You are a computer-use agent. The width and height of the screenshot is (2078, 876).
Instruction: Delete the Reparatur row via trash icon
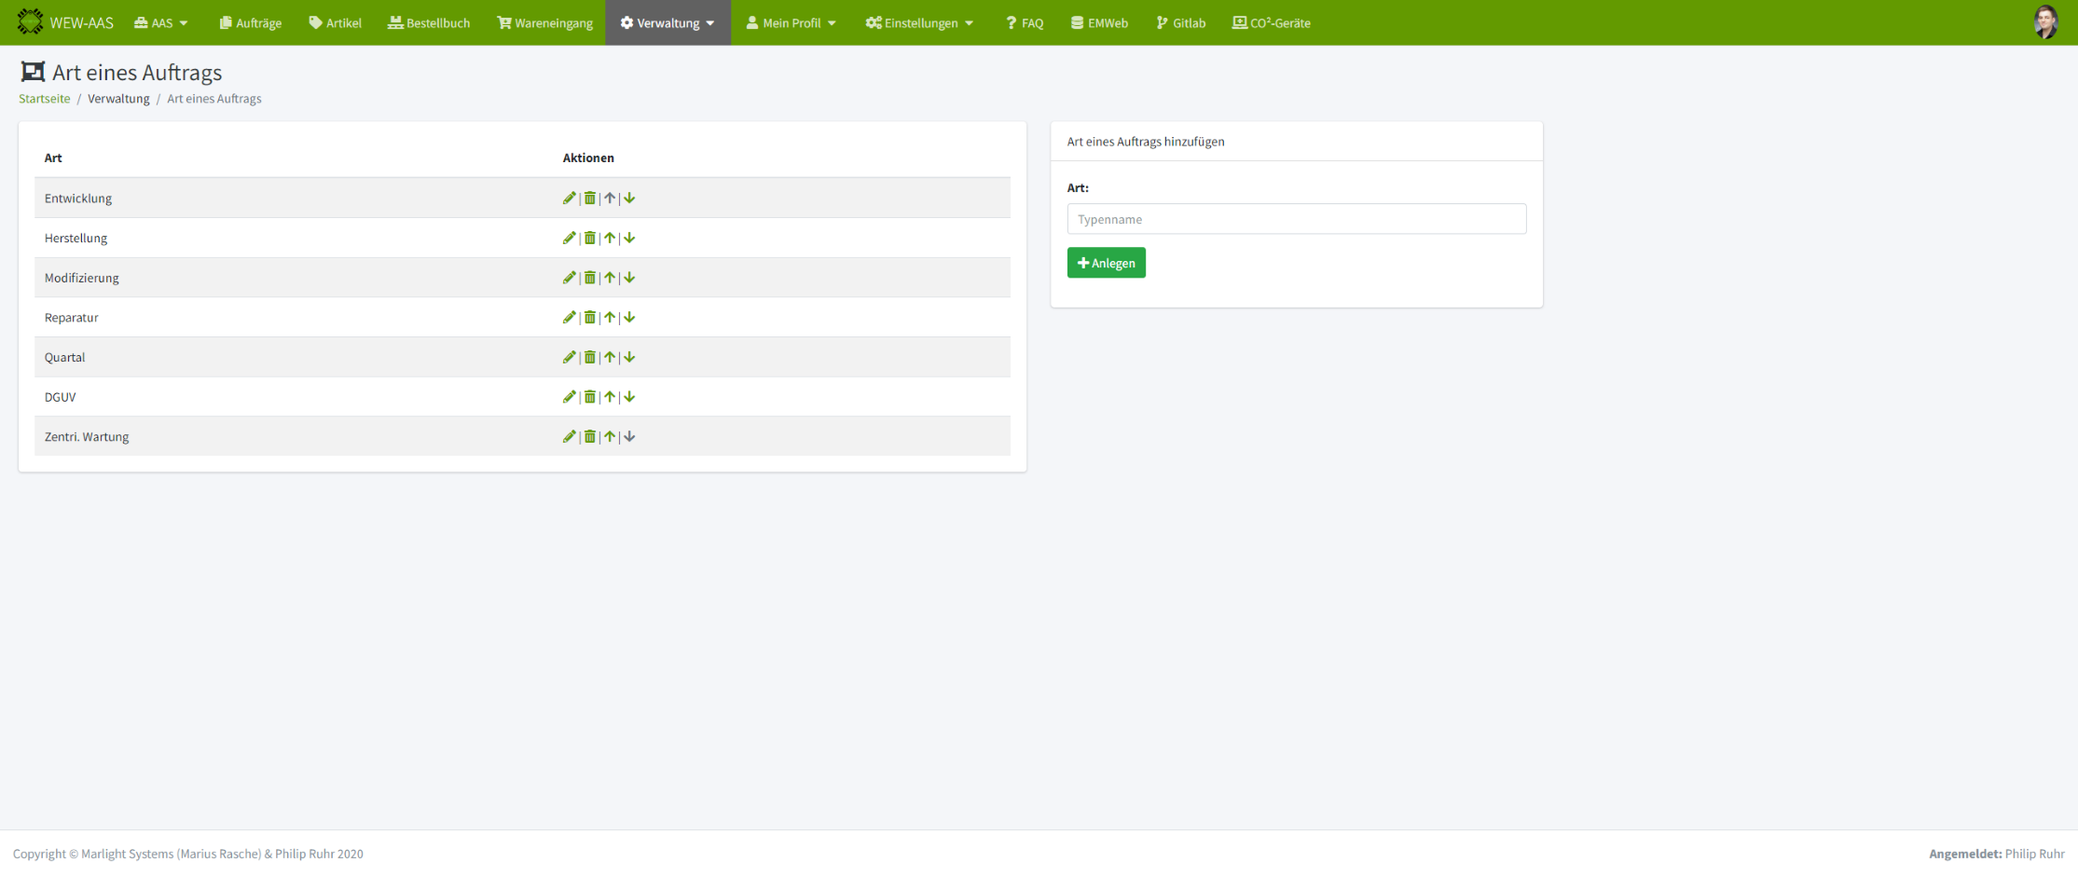coord(589,318)
